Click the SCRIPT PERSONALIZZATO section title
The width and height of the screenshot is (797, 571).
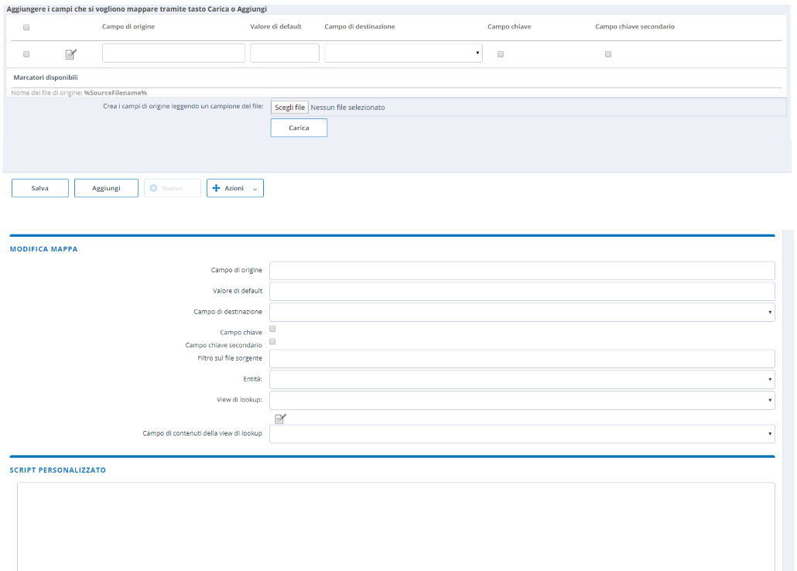coord(58,470)
